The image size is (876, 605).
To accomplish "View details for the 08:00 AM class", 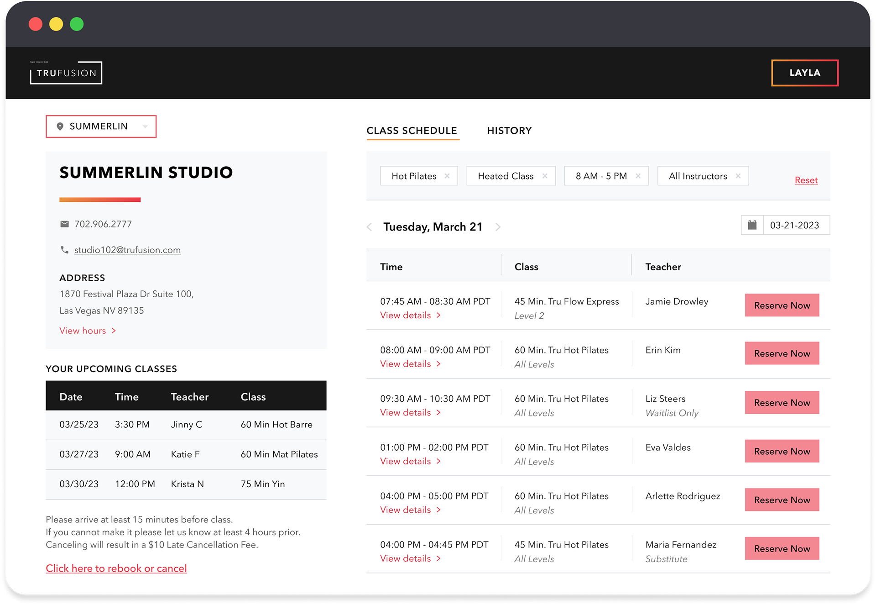I will pyautogui.click(x=410, y=364).
